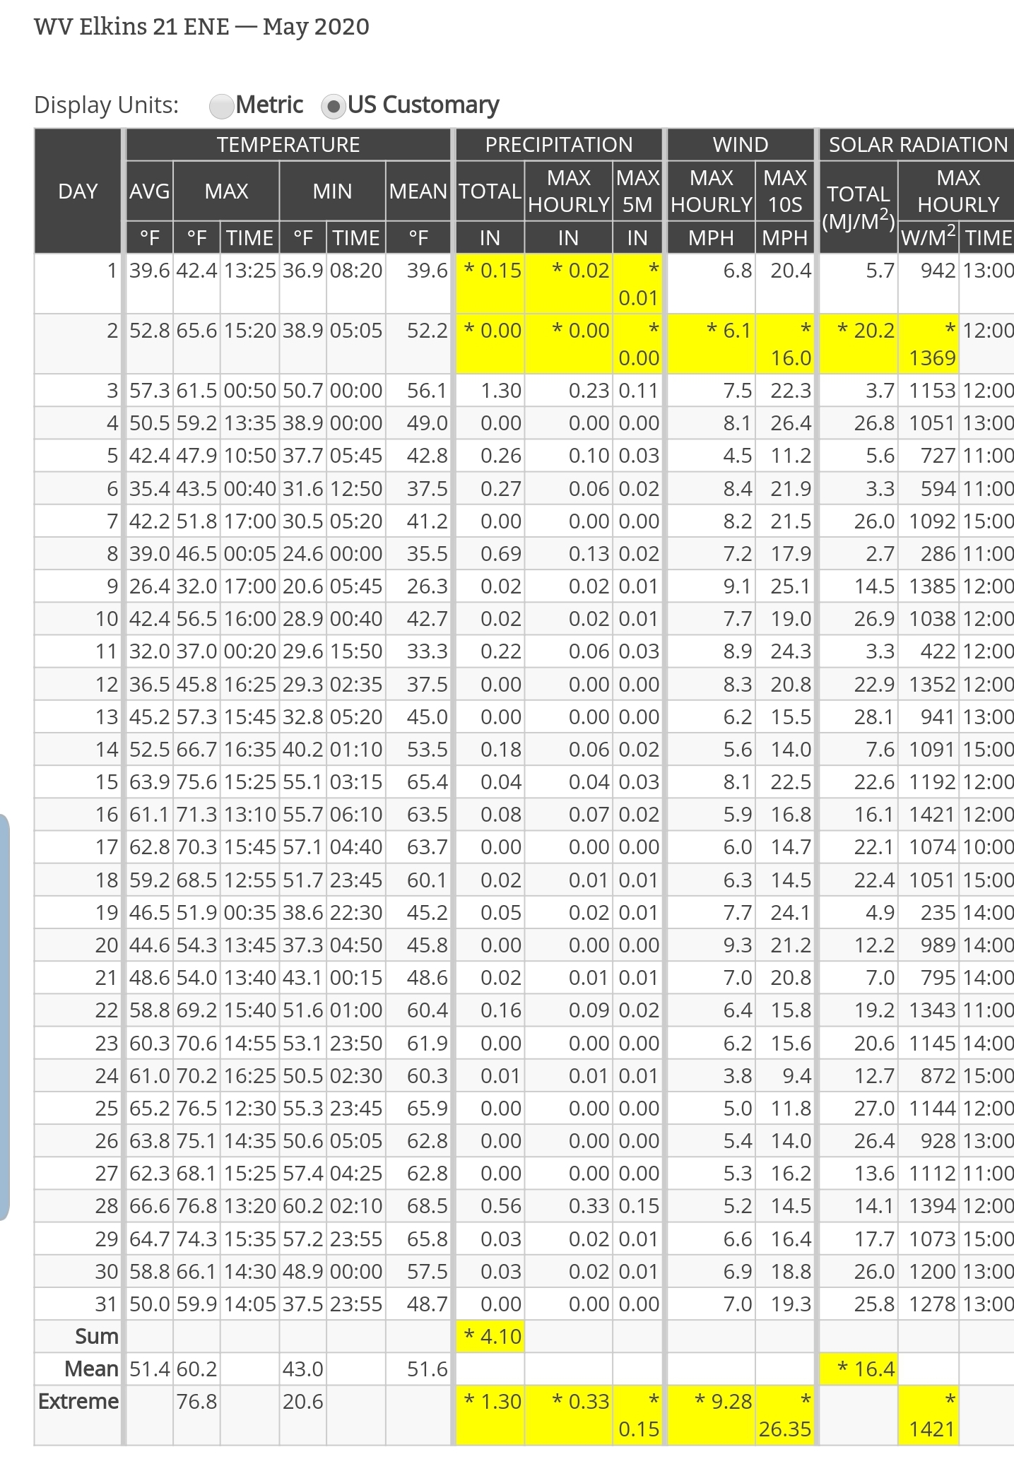
Task: Click the PRECIPITATION column group header
Action: click(x=558, y=144)
